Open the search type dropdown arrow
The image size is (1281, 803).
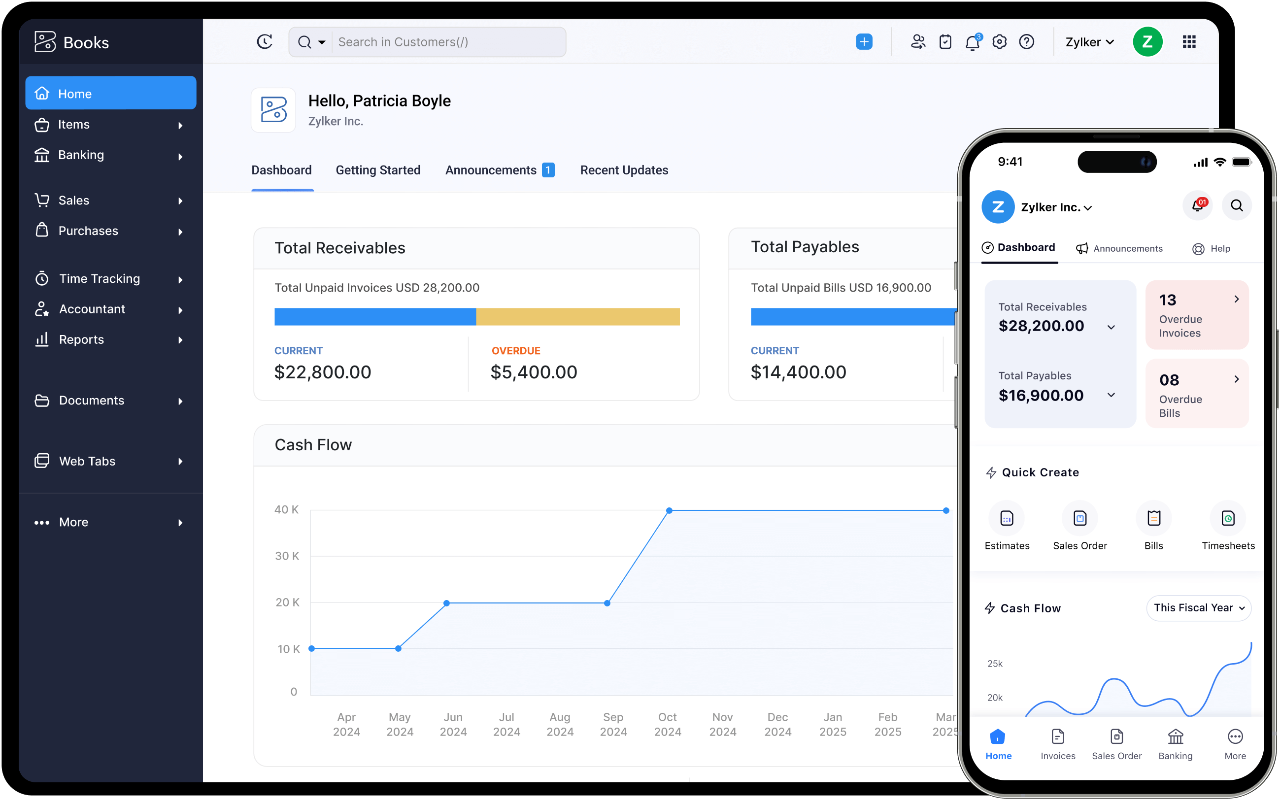click(x=321, y=41)
